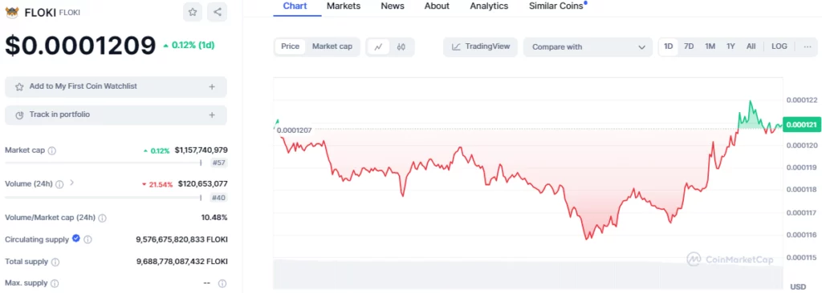The height and width of the screenshot is (293, 822).
Task: Switch to line chart view icon
Action: click(378, 46)
